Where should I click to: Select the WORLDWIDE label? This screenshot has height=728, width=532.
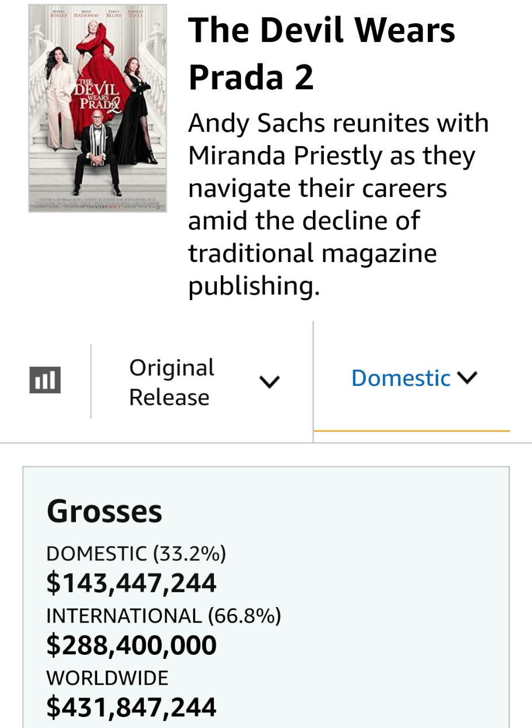click(x=108, y=678)
